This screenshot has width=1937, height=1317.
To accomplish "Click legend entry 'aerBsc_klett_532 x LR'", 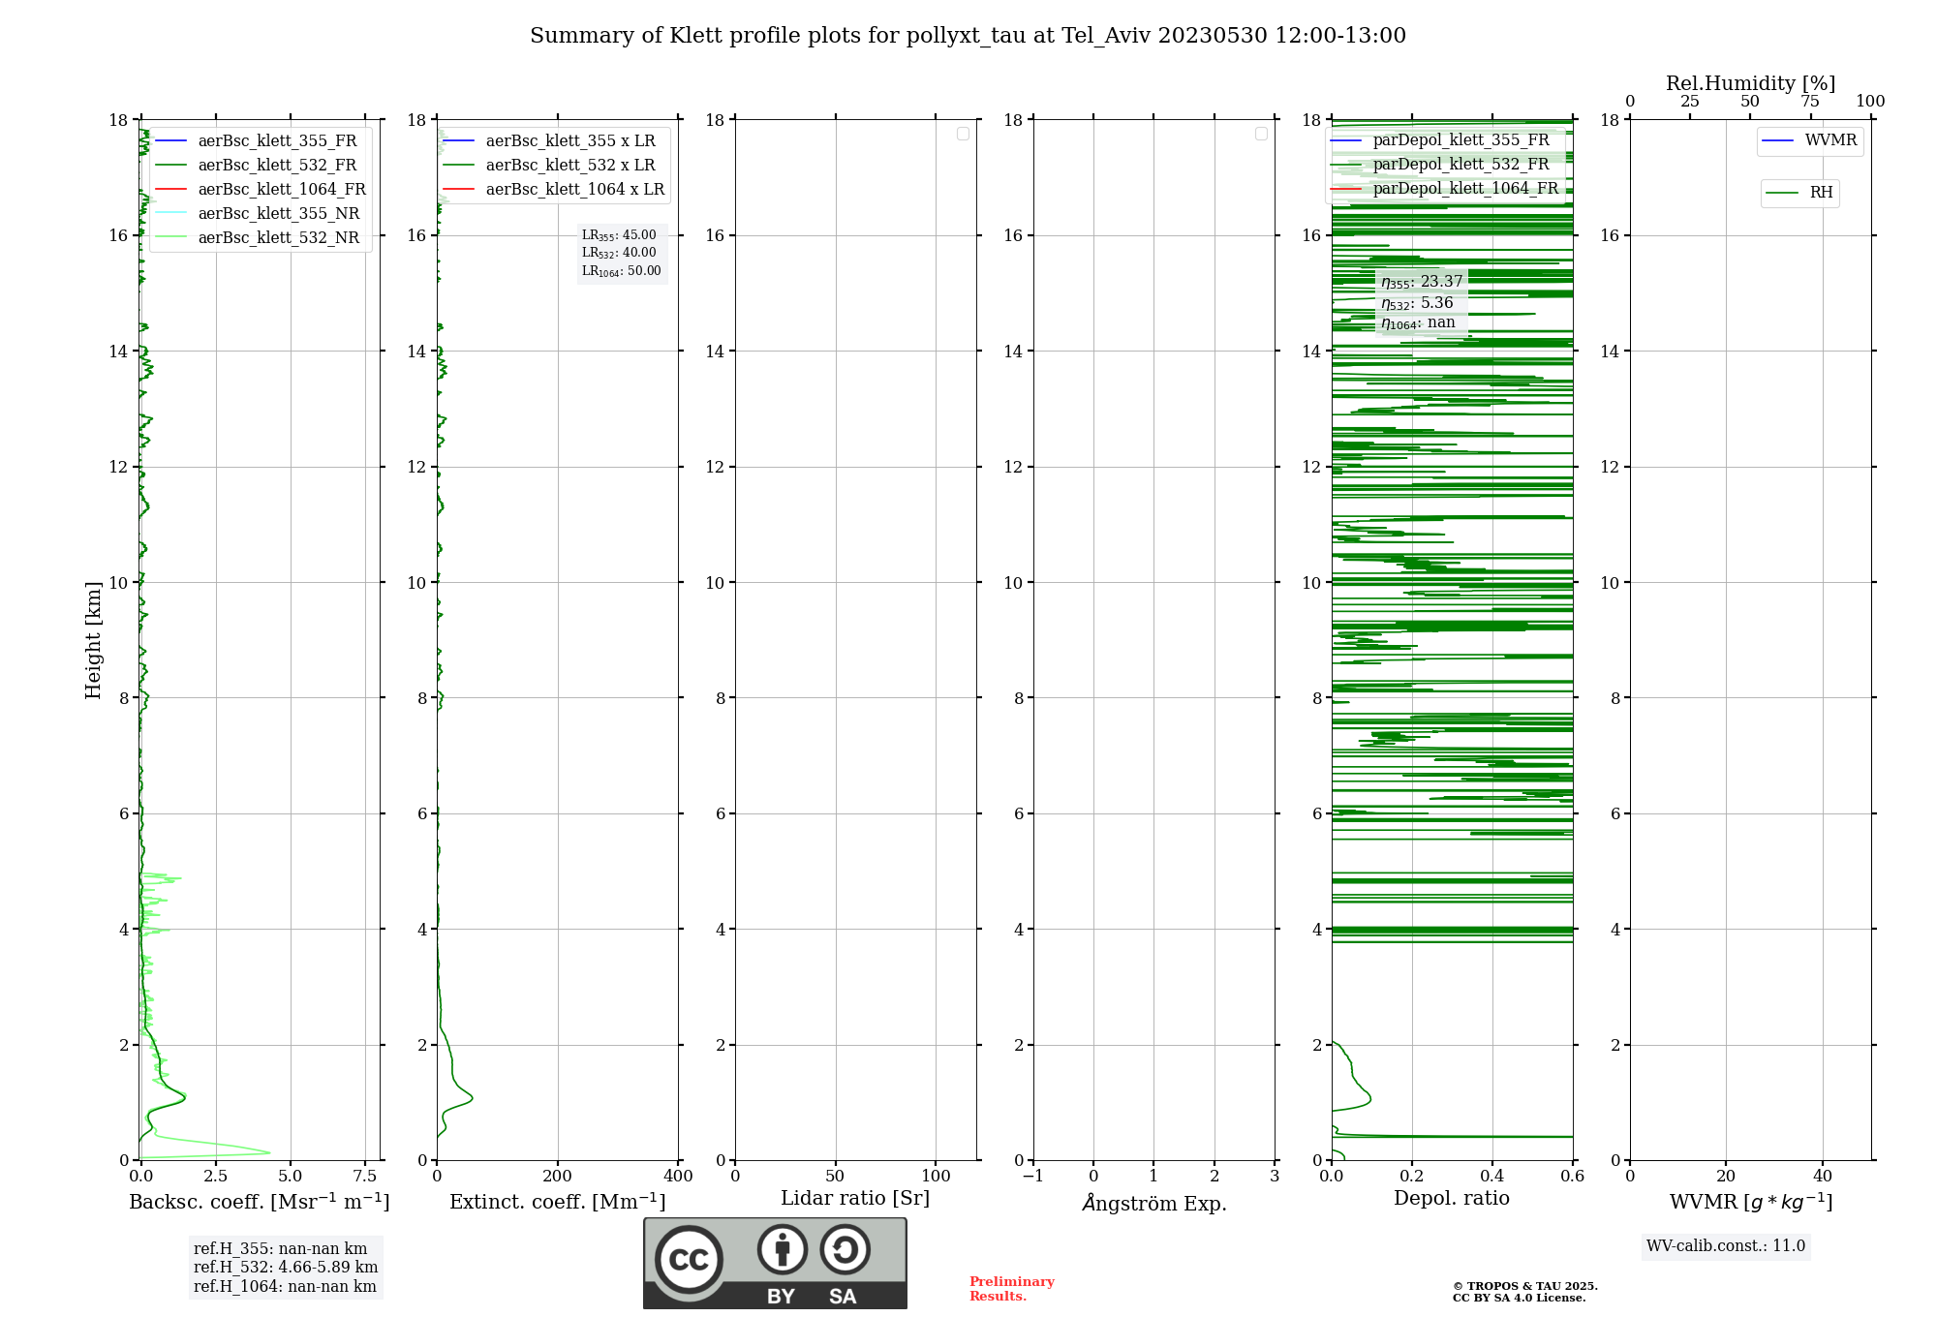I will click(x=549, y=165).
